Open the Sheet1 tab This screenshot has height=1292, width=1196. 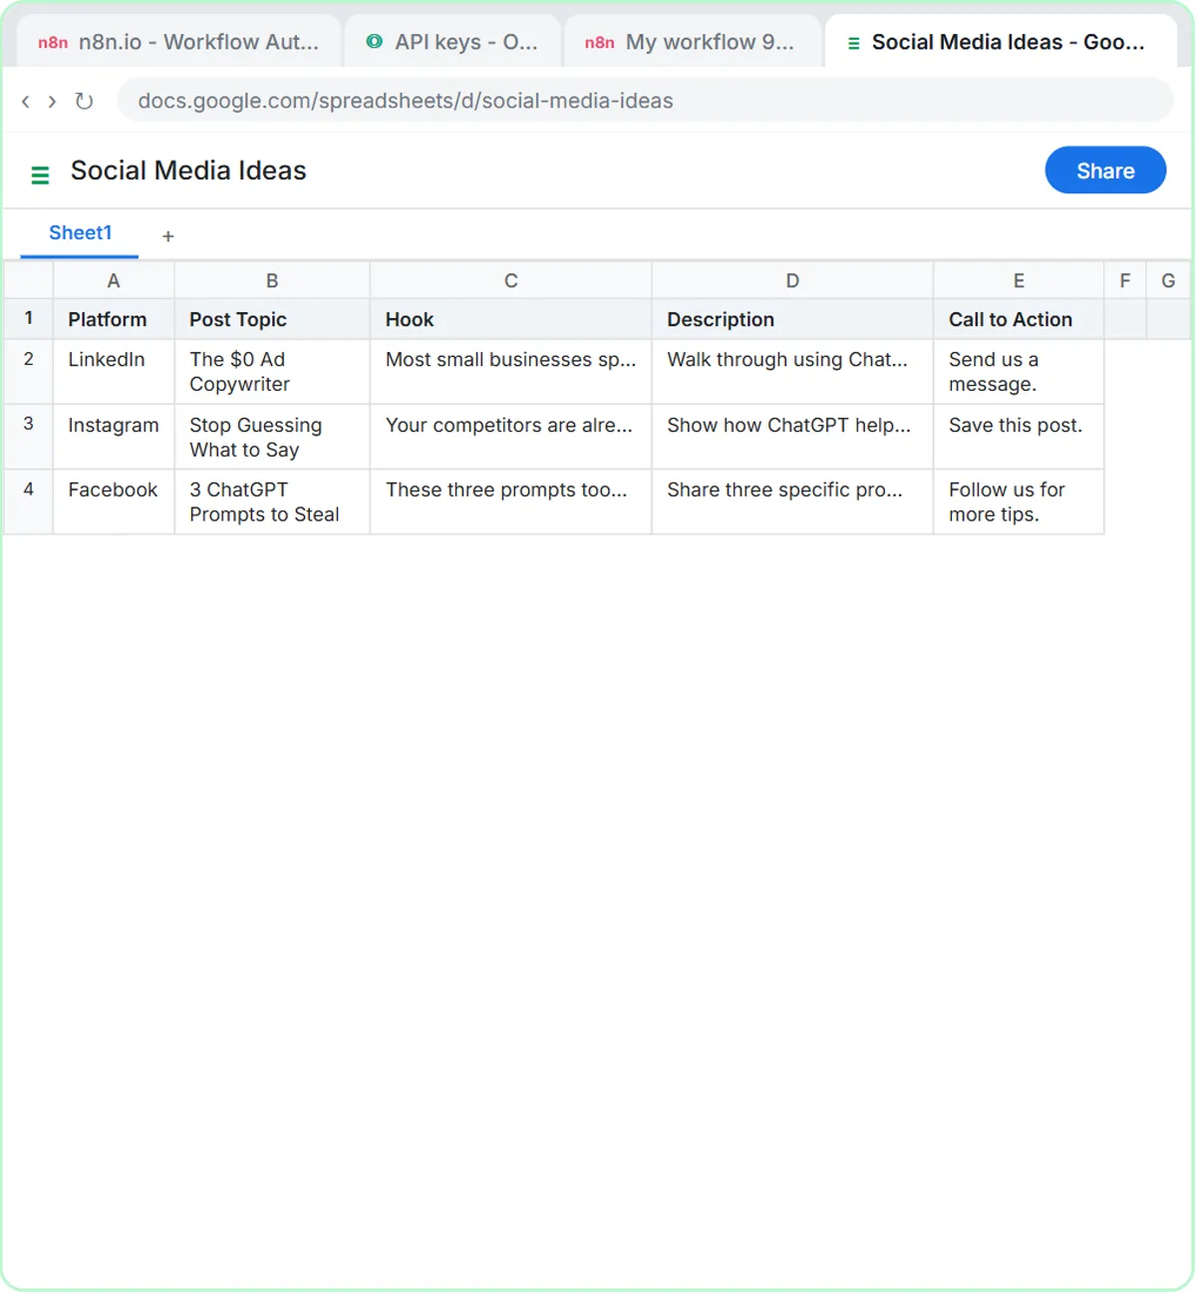[x=80, y=233]
